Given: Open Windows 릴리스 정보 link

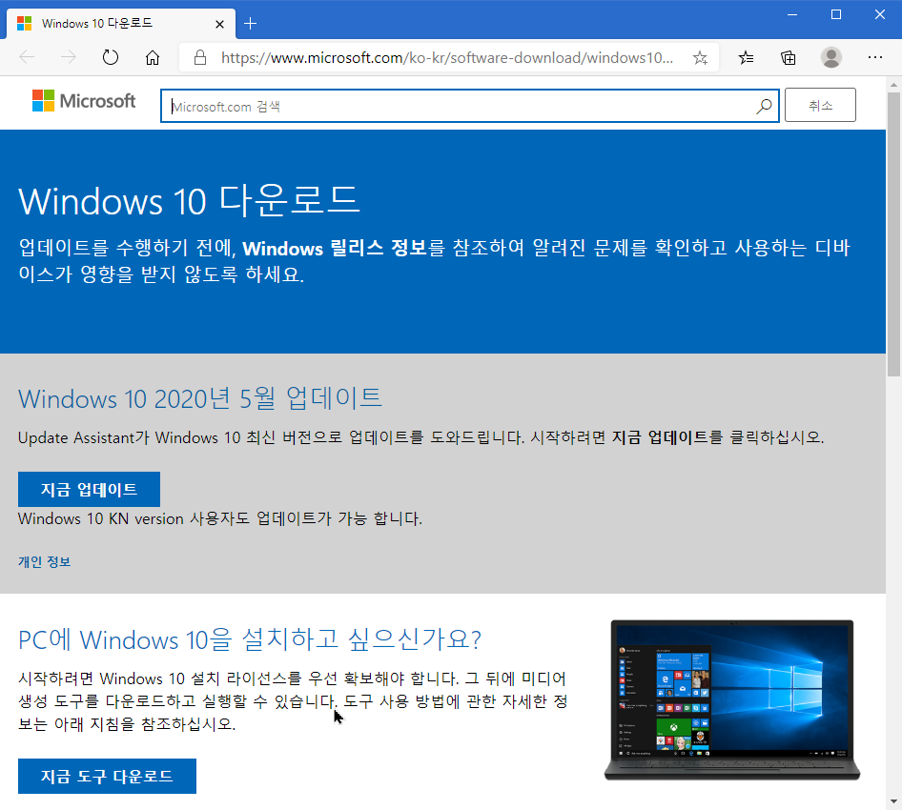Looking at the screenshot, I should coord(335,248).
